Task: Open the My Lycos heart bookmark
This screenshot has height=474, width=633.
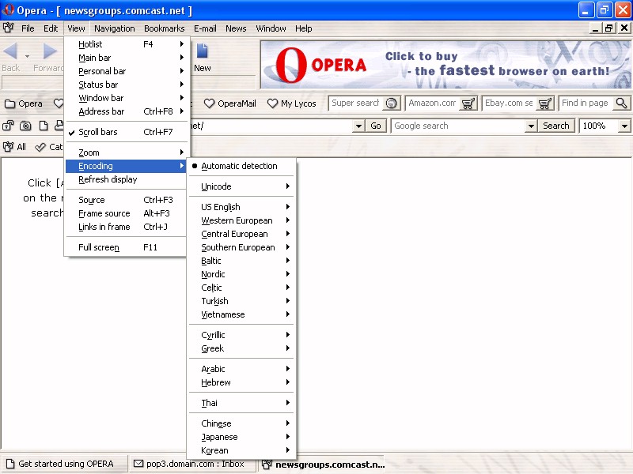Action: [x=291, y=103]
